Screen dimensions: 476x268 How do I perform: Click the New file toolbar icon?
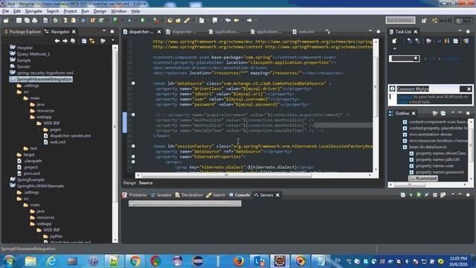coord(6,20)
